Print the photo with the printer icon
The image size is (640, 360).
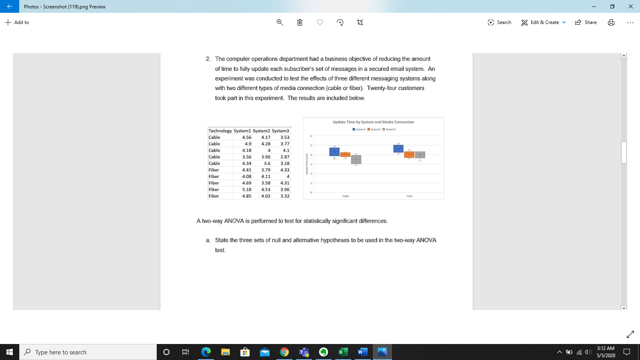pyautogui.click(x=611, y=22)
